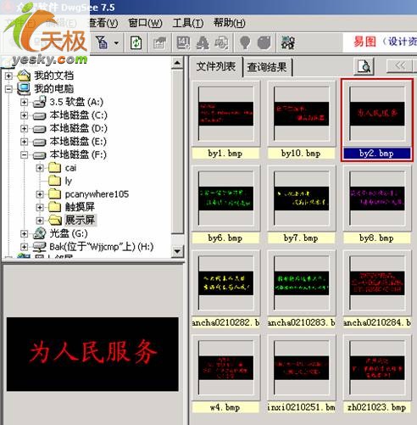The height and width of the screenshot is (425, 417).
Task: Switch to the 查询结果 tab
Action: 267,67
